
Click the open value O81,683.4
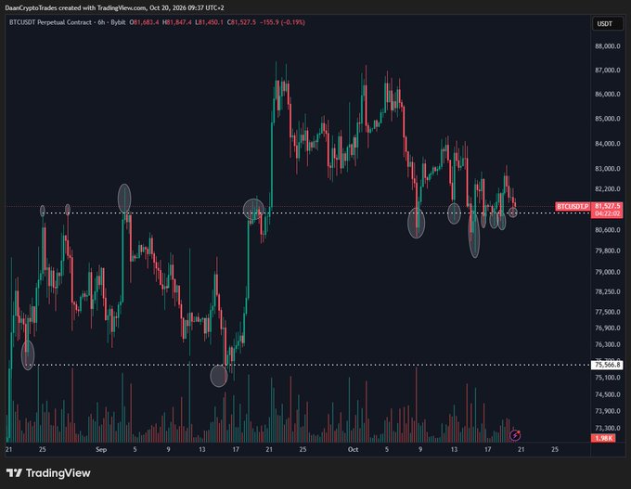point(144,22)
